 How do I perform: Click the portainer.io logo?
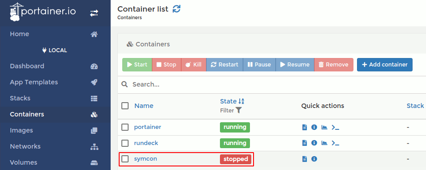coord(43,12)
